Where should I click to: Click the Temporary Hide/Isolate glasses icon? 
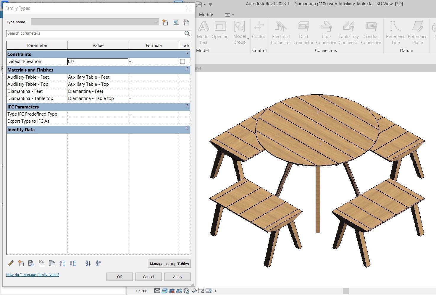[193, 291]
